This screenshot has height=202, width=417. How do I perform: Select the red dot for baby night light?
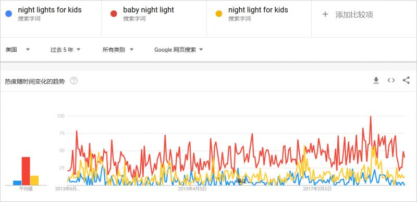coord(114,14)
